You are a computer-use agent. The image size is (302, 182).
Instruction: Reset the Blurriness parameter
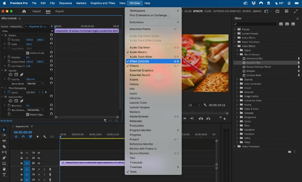51,106
